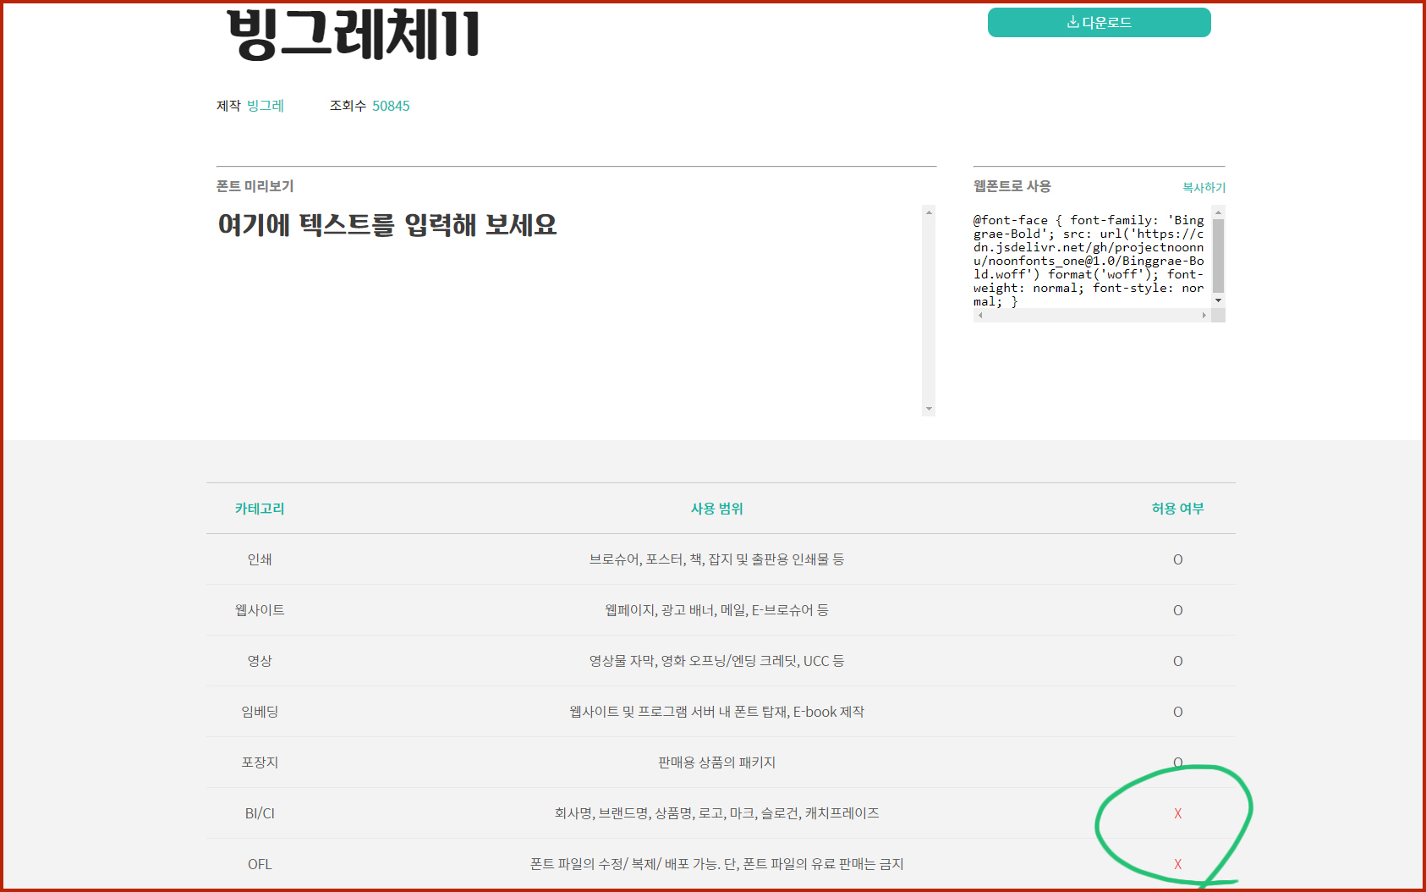The height and width of the screenshot is (892, 1426).
Task: Click the 카테고리 column header
Action: pos(260,509)
